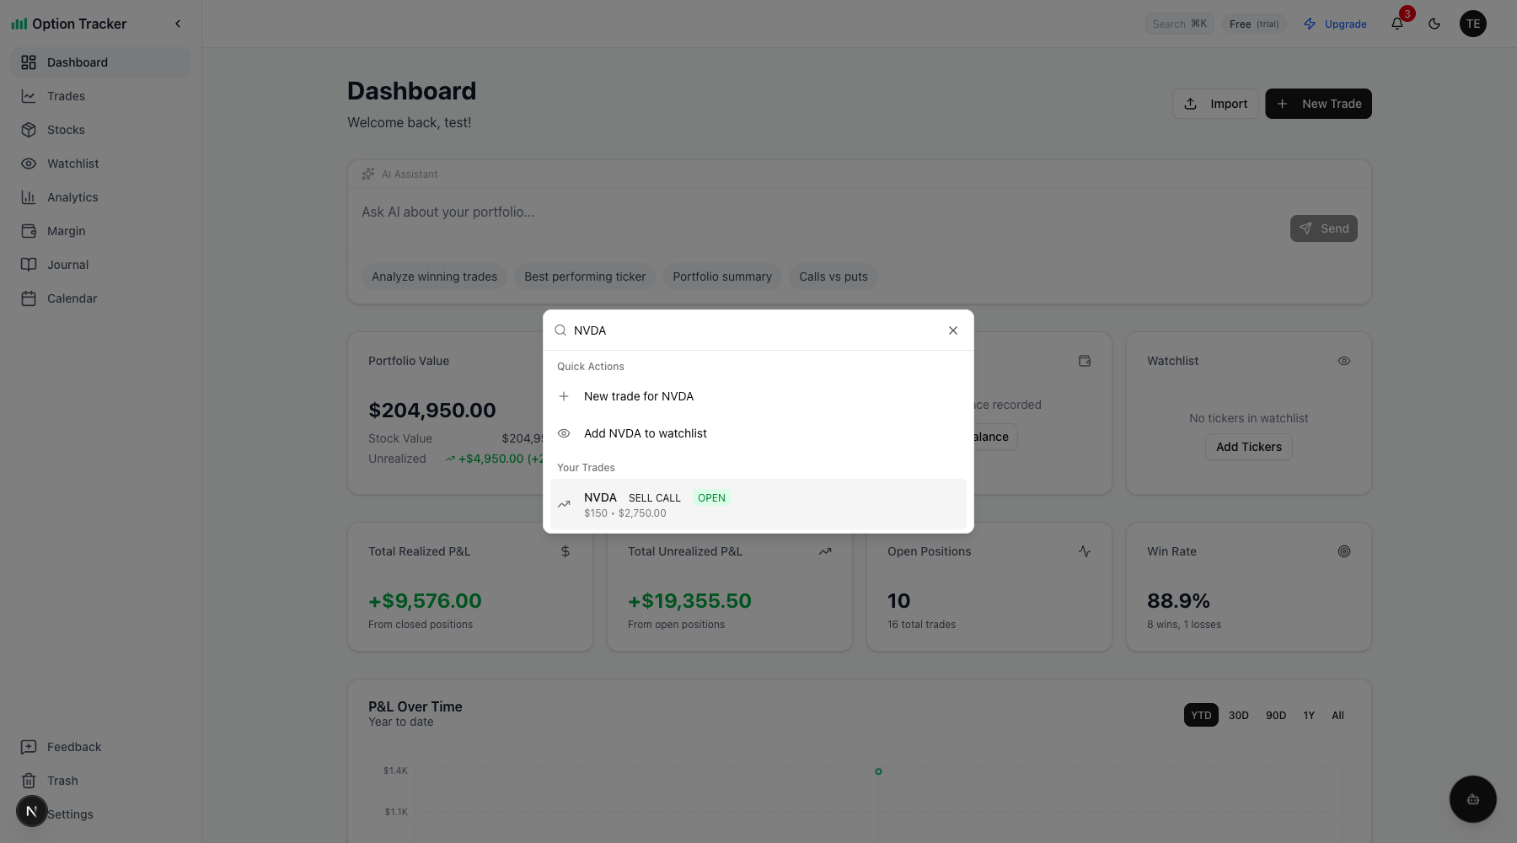Open the notifications bell

1397,24
